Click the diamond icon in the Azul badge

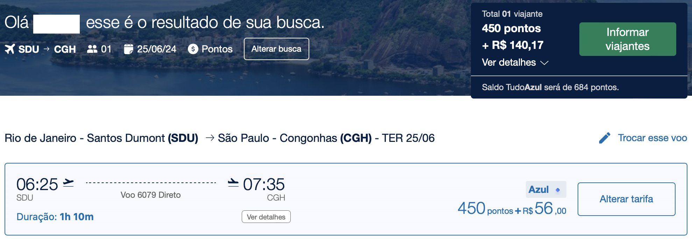click(558, 190)
